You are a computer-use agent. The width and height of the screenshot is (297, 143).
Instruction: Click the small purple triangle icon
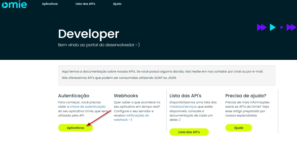[x=282, y=27]
